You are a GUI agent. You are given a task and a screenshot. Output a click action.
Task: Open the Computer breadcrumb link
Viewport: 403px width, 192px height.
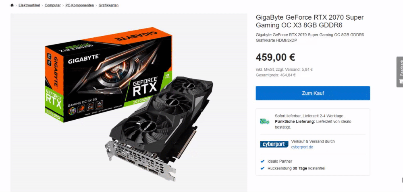(53, 5)
